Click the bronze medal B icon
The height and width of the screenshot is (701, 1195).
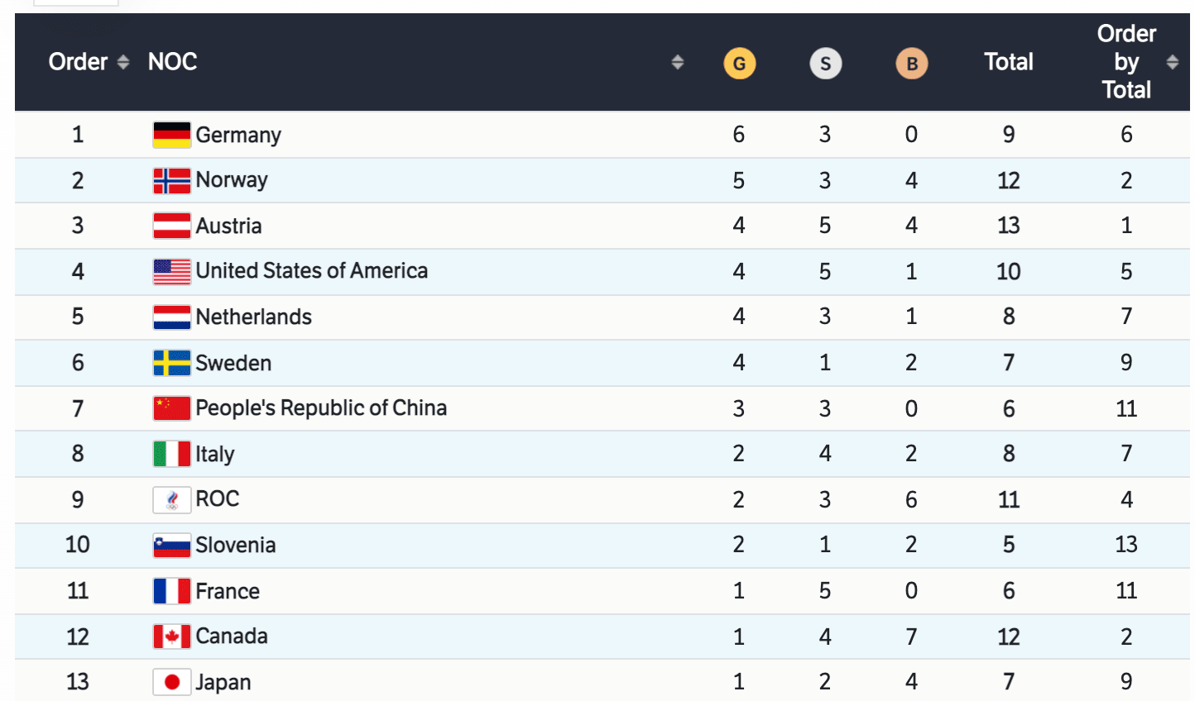tap(911, 64)
